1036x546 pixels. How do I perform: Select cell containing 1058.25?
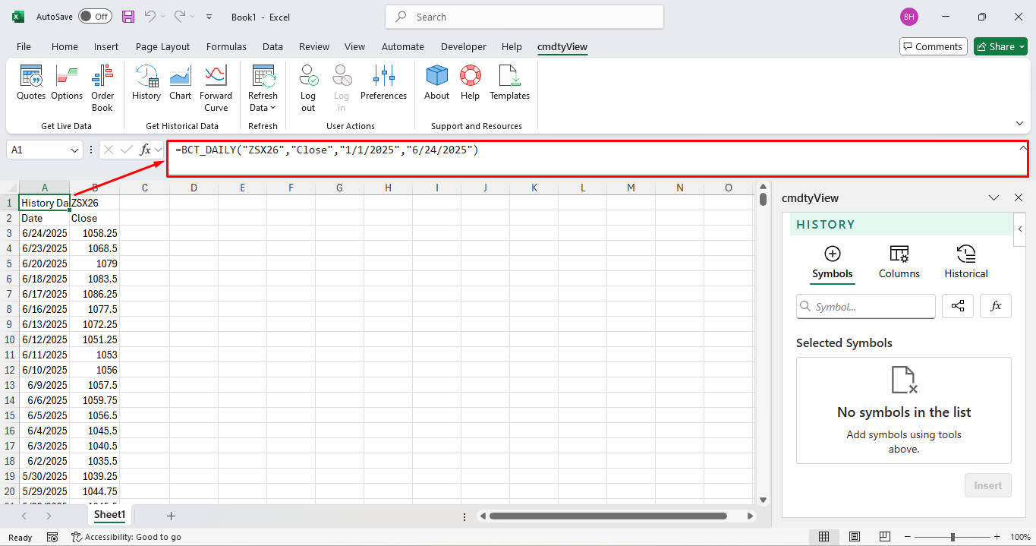pos(95,233)
